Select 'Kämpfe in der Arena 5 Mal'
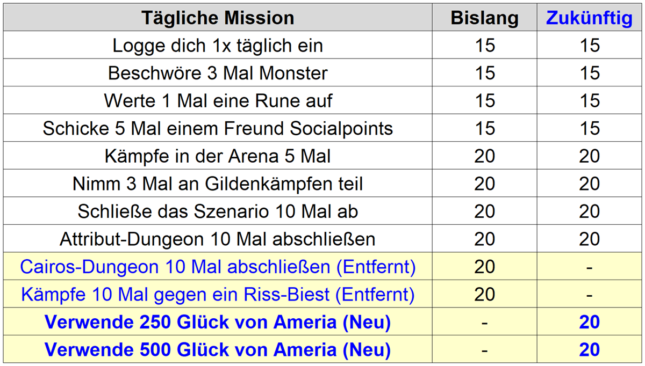 pos(218,156)
